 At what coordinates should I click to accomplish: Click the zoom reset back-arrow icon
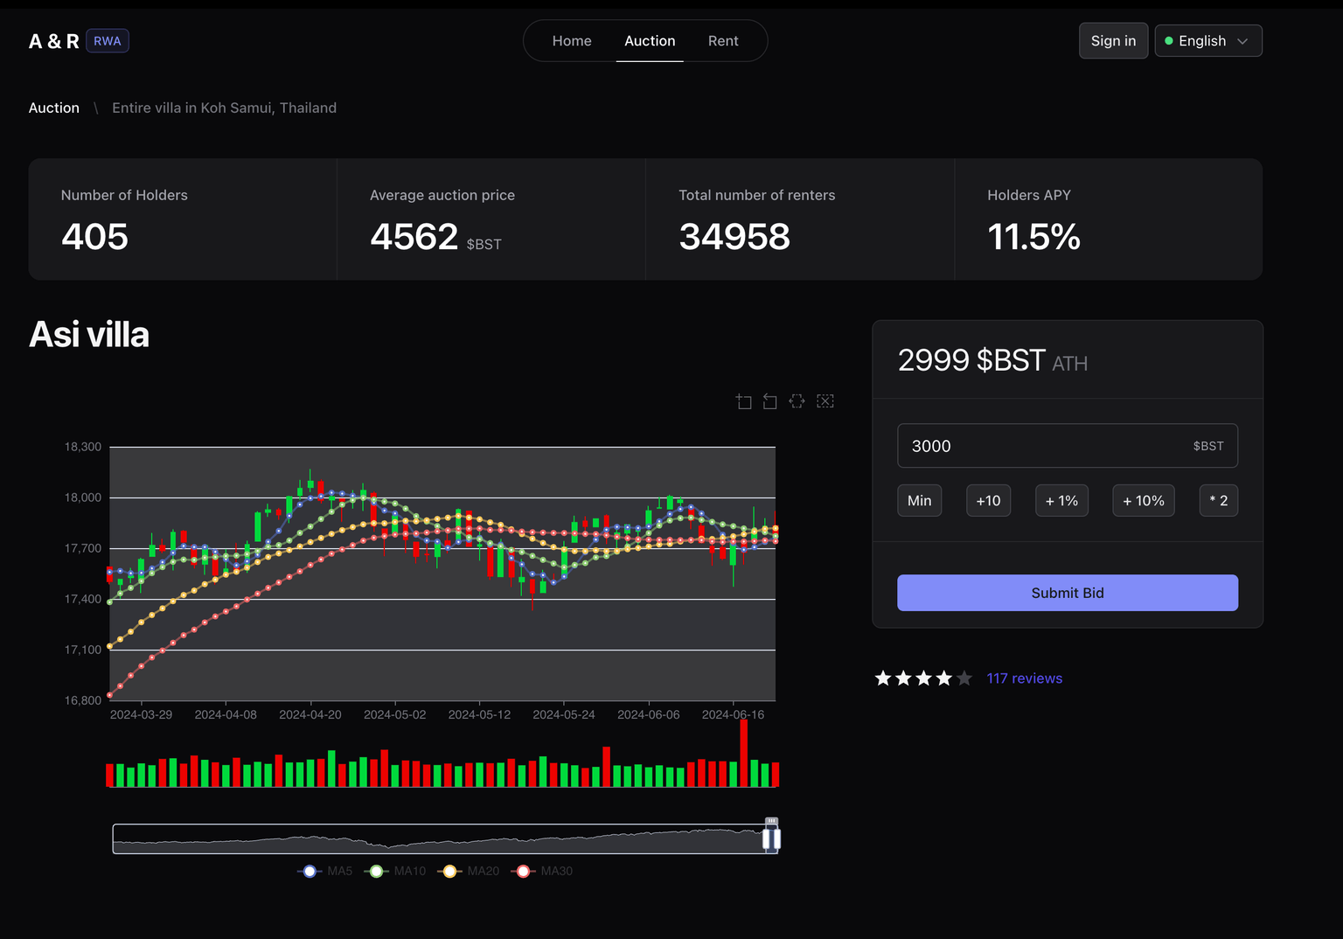coord(770,401)
